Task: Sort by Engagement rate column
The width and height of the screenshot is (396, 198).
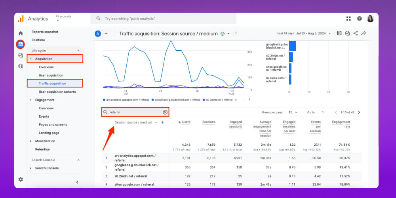Action: pyautogui.click(x=341, y=124)
